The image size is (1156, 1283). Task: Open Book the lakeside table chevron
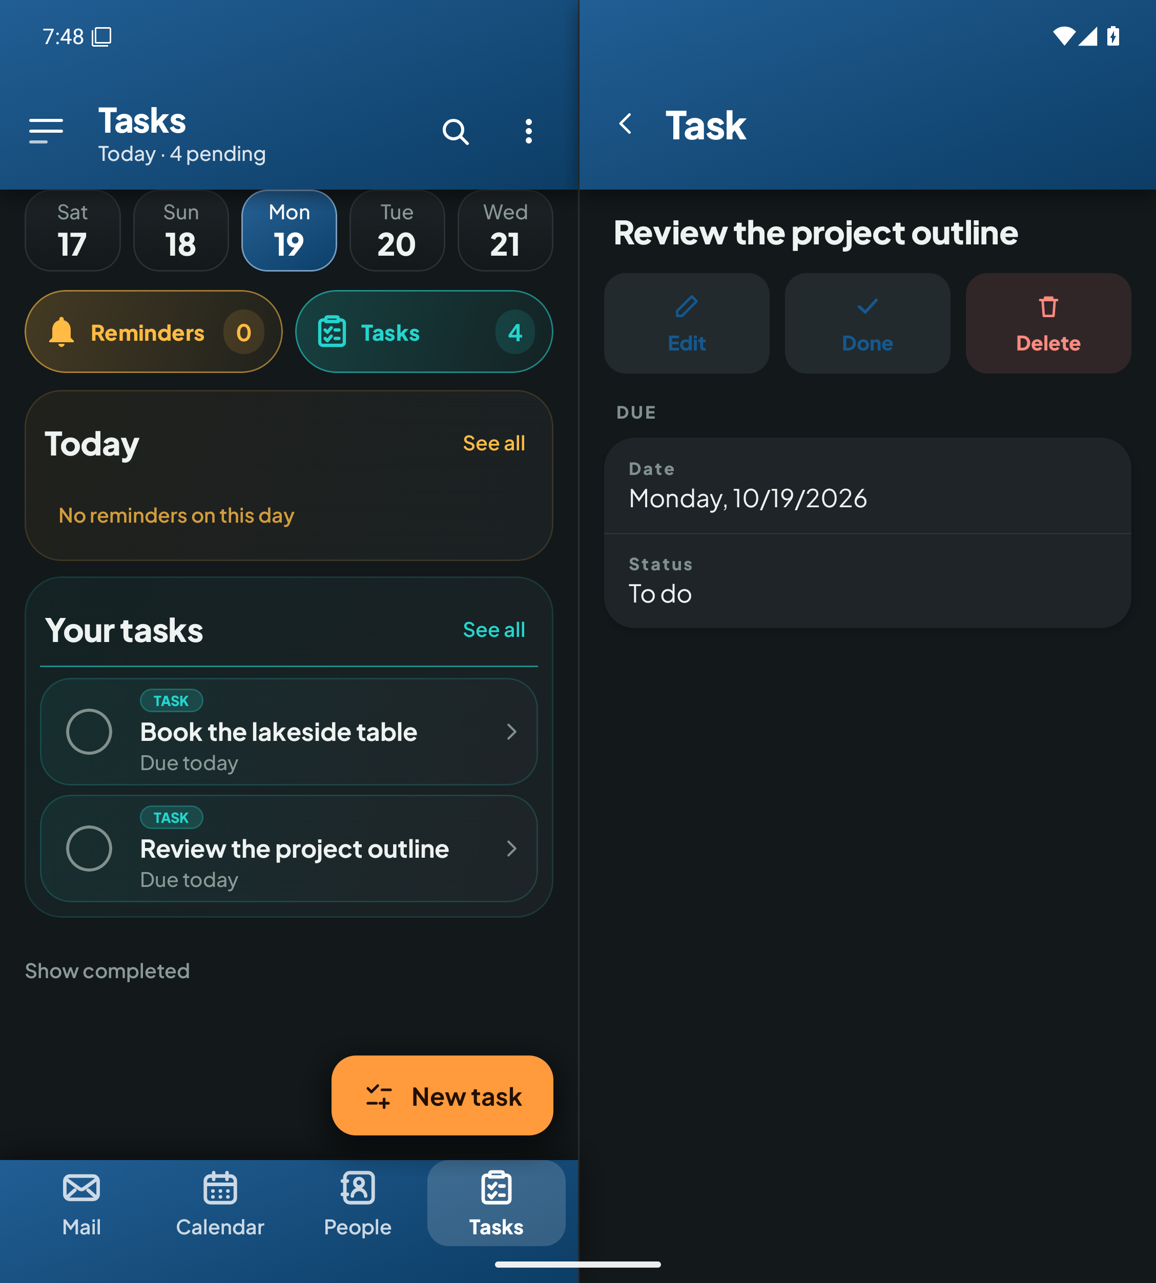[512, 732]
